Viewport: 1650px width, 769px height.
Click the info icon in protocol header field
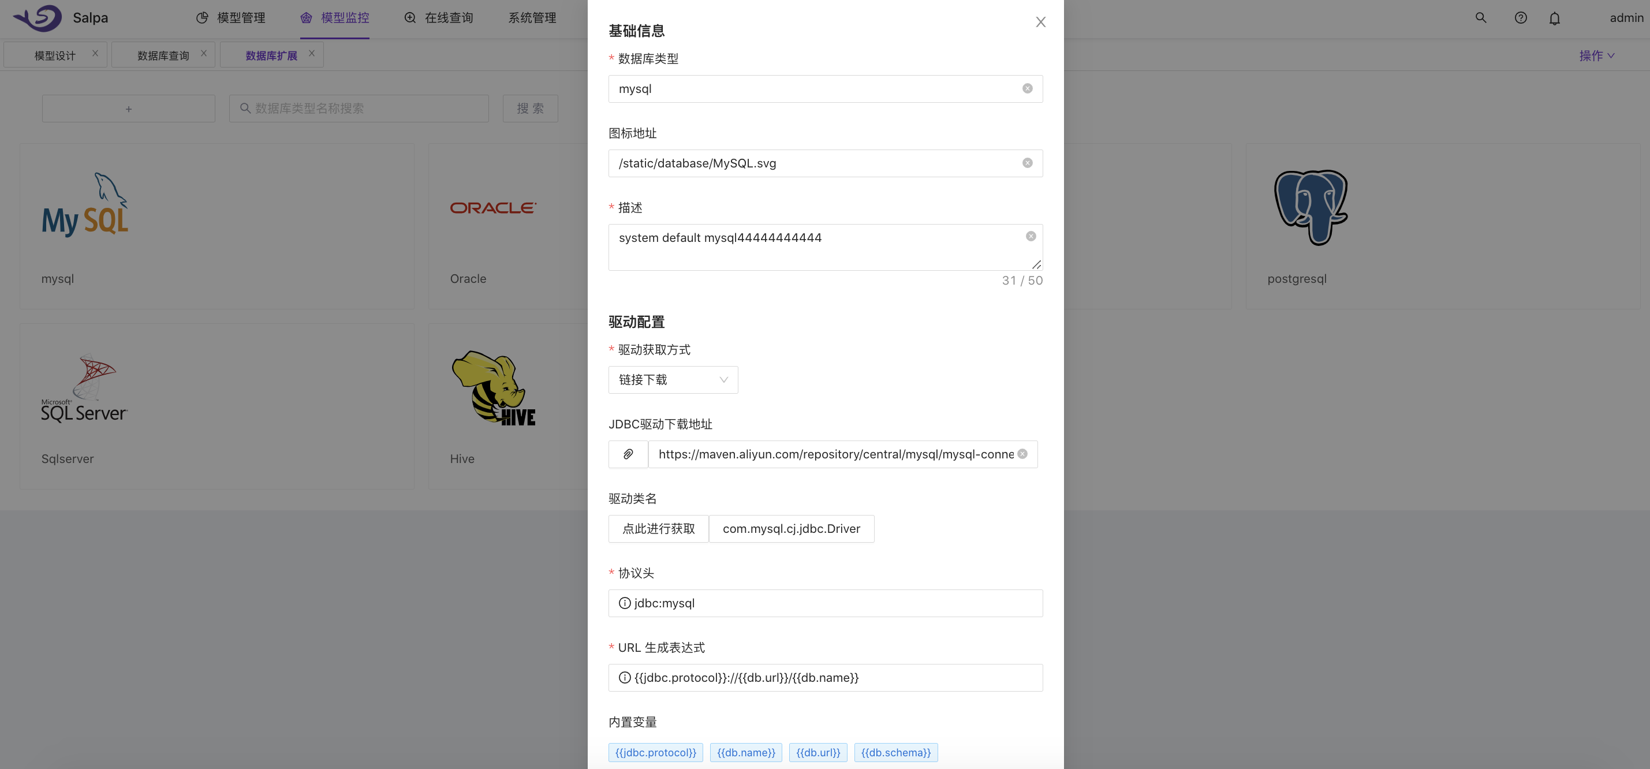pyautogui.click(x=625, y=603)
